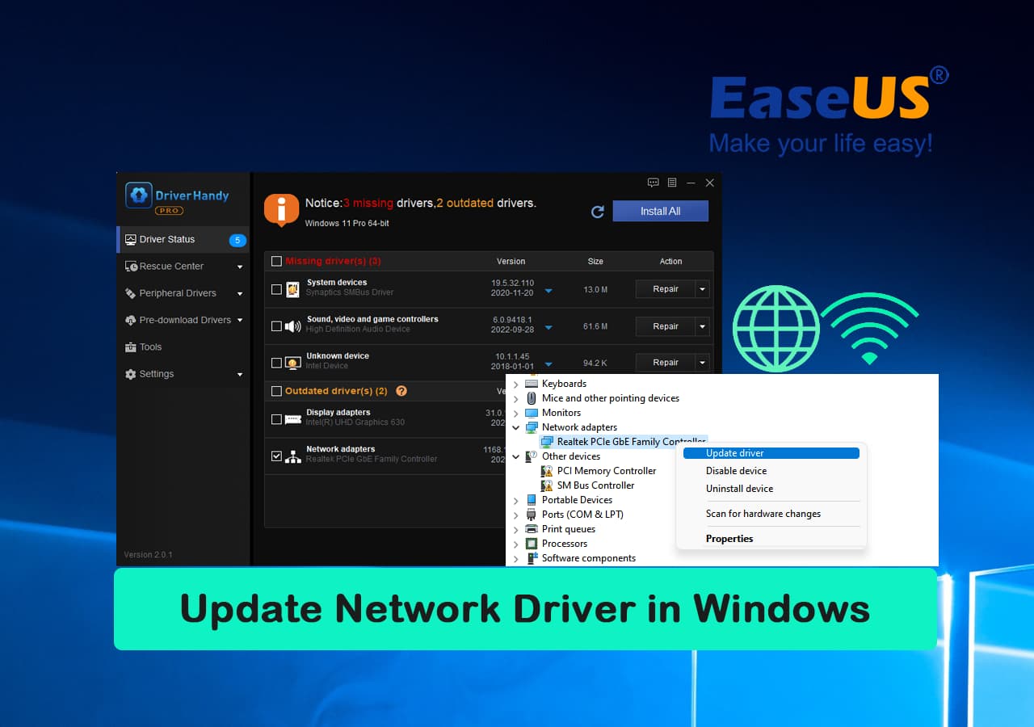The height and width of the screenshot is (727, 1034).
Task: Click the System devices device icon
Action: [x=293, y=289]
